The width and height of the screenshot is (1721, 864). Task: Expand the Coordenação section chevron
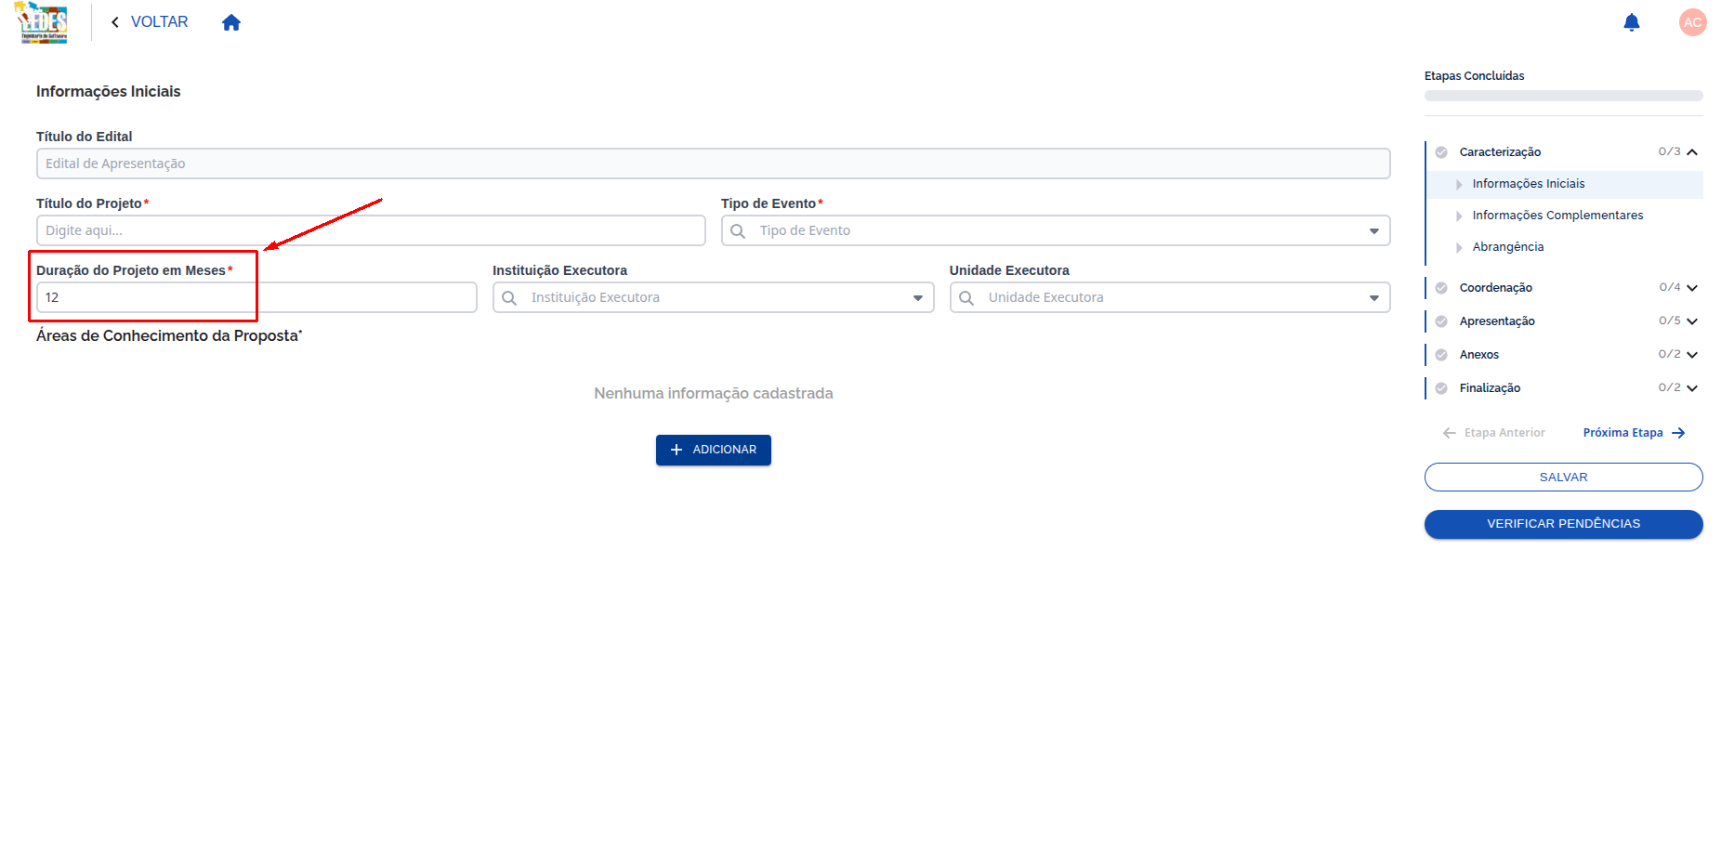[x=1692, y=288]
